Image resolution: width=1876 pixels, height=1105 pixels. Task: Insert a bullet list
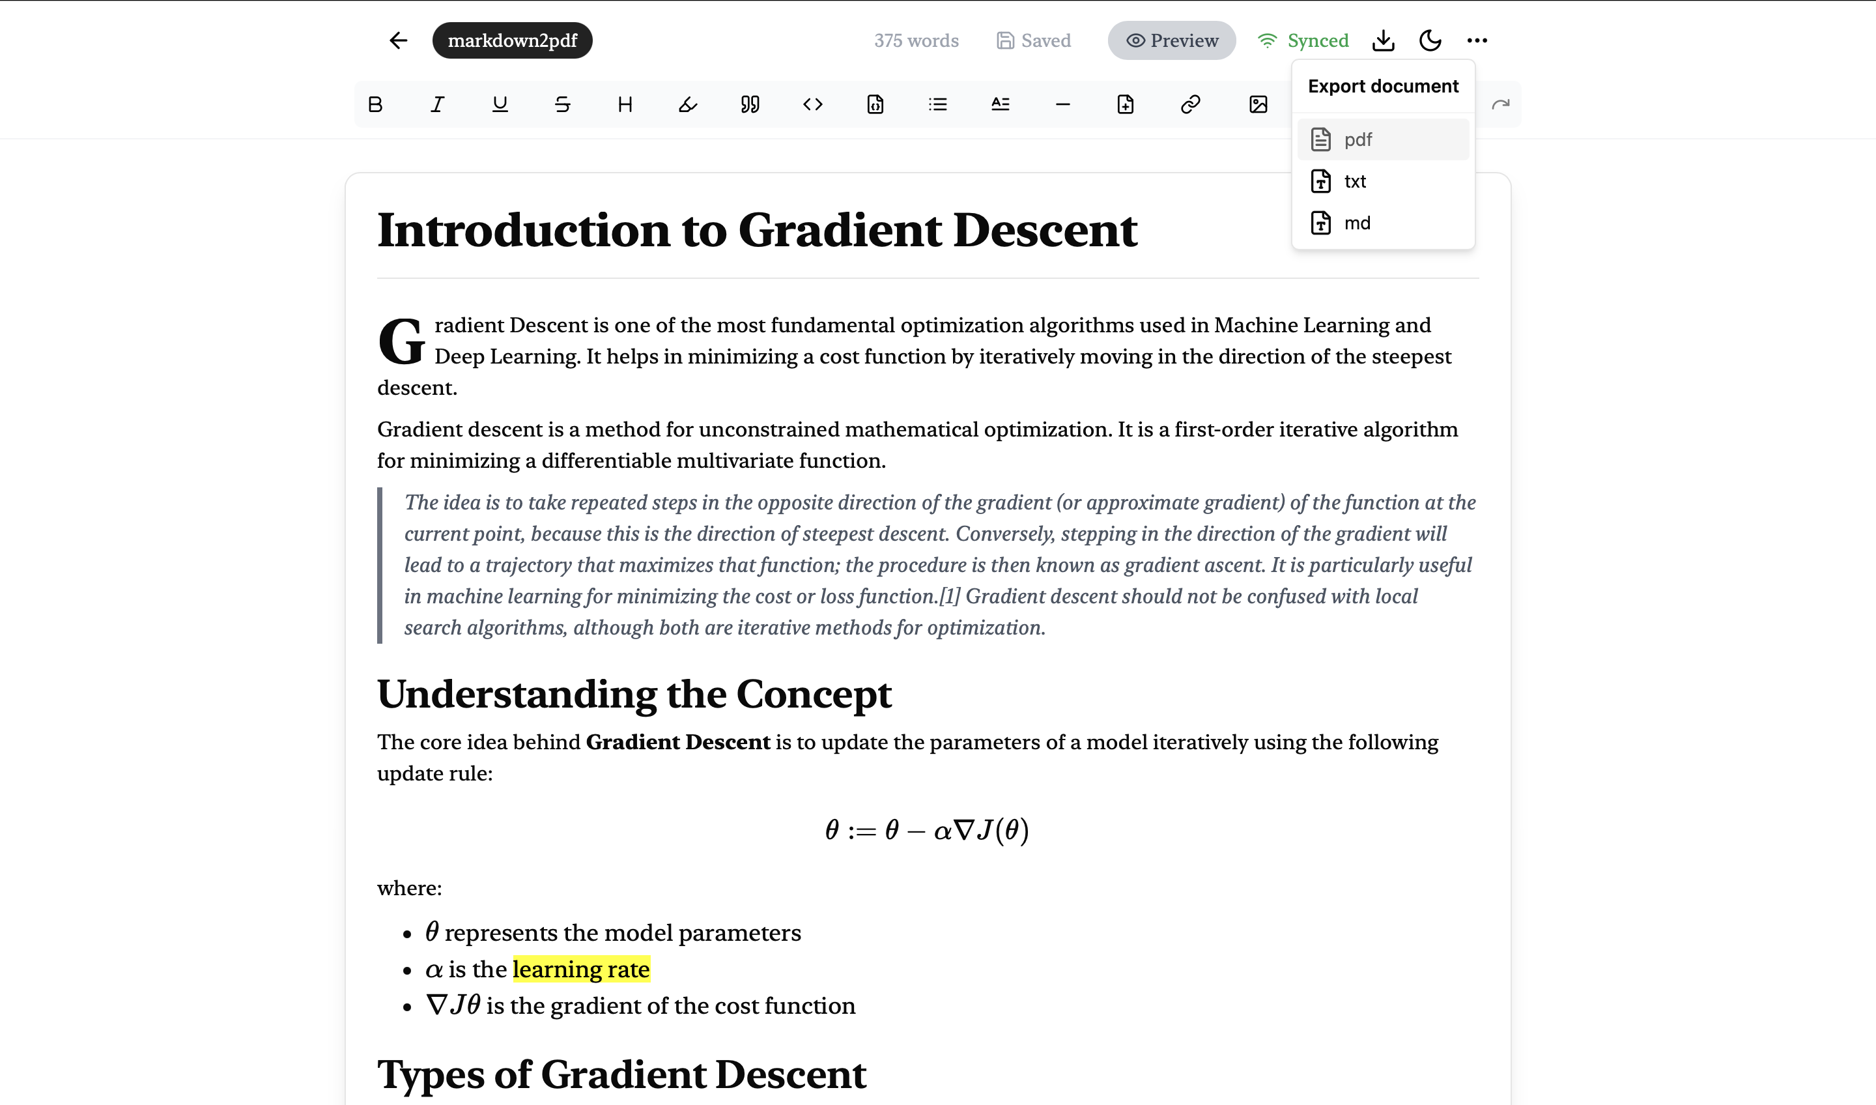938,104
